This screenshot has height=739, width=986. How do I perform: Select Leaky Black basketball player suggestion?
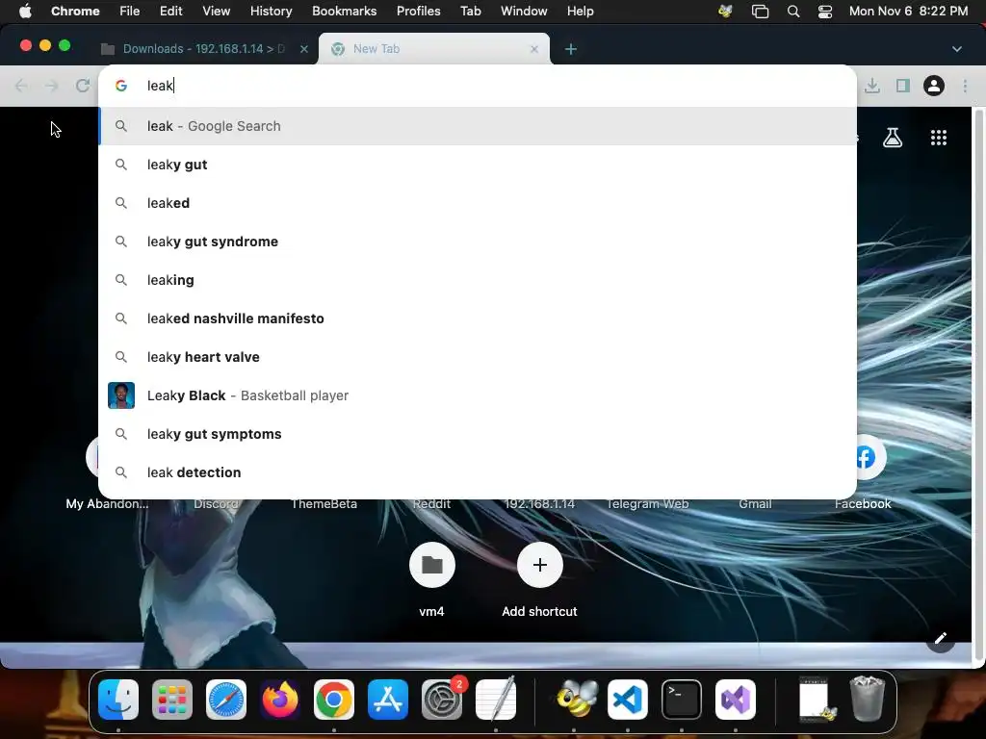[478, 395]
